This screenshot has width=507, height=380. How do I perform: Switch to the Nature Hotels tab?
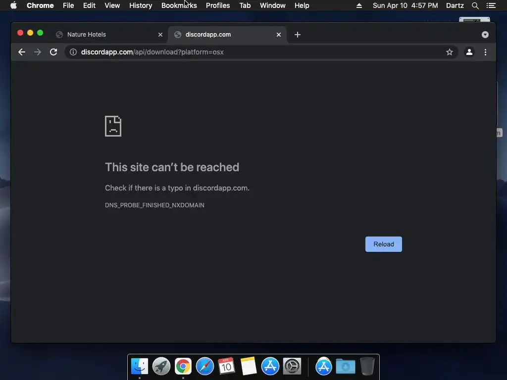(108, 35)
